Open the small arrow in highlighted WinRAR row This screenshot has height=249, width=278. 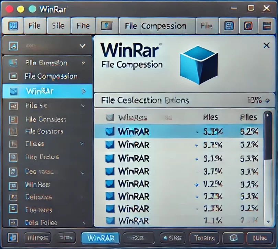tap(197, 132)
